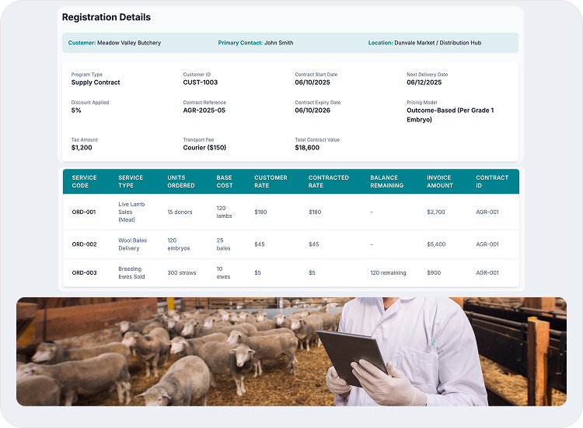The height and width of the screenshot is (428, 583).
Task: Select the 120 remaining balance cell
Action: click(x=389, y=273)
